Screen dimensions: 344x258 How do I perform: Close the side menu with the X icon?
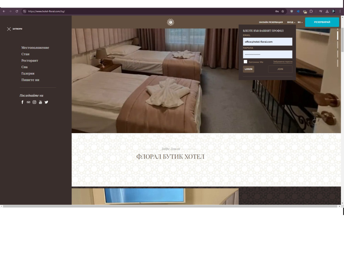[9, 29]
